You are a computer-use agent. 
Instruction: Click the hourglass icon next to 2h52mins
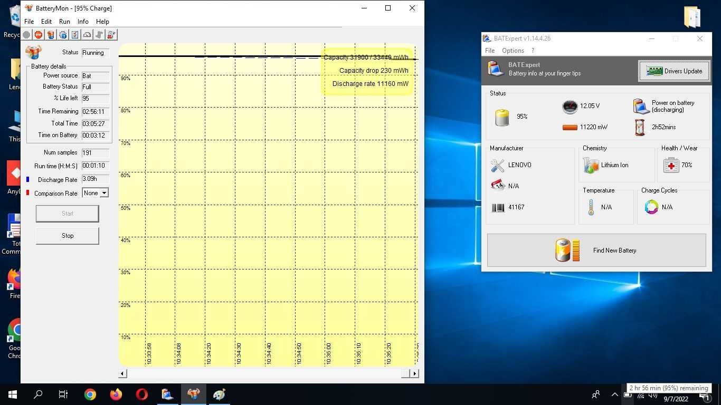640,127
